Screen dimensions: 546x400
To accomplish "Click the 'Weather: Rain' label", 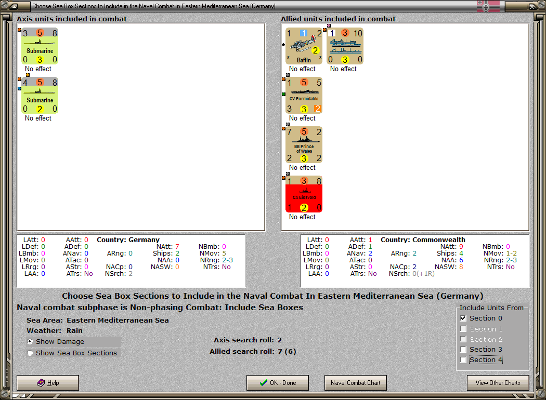I will (55, 330).
